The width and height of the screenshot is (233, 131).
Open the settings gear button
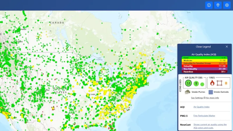(x=227, y=5)
